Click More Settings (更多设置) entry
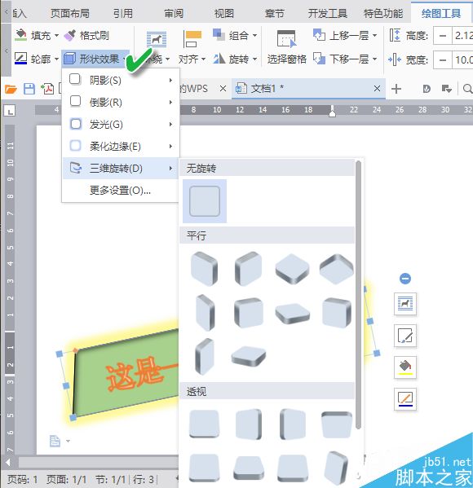 [120, 190]
